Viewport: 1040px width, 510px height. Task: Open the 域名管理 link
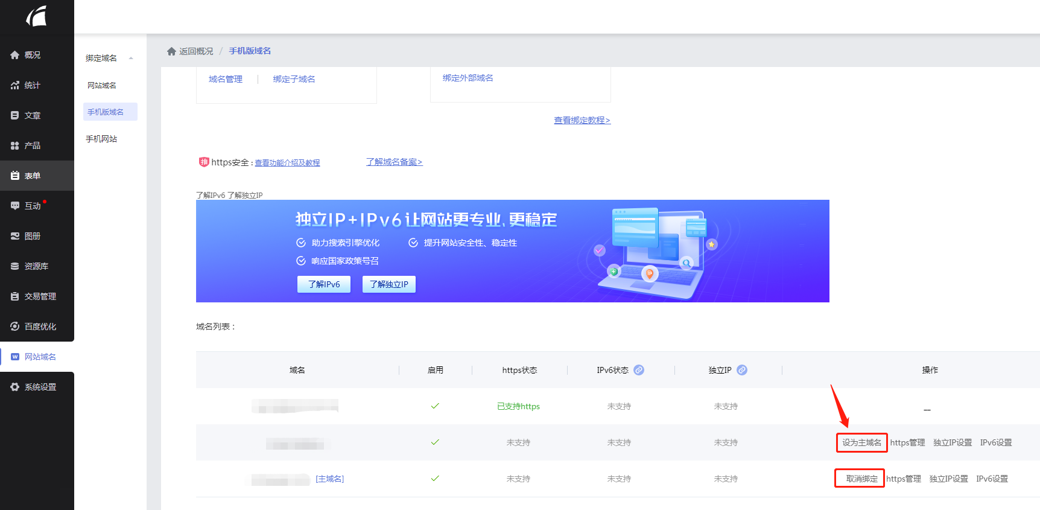226,79
